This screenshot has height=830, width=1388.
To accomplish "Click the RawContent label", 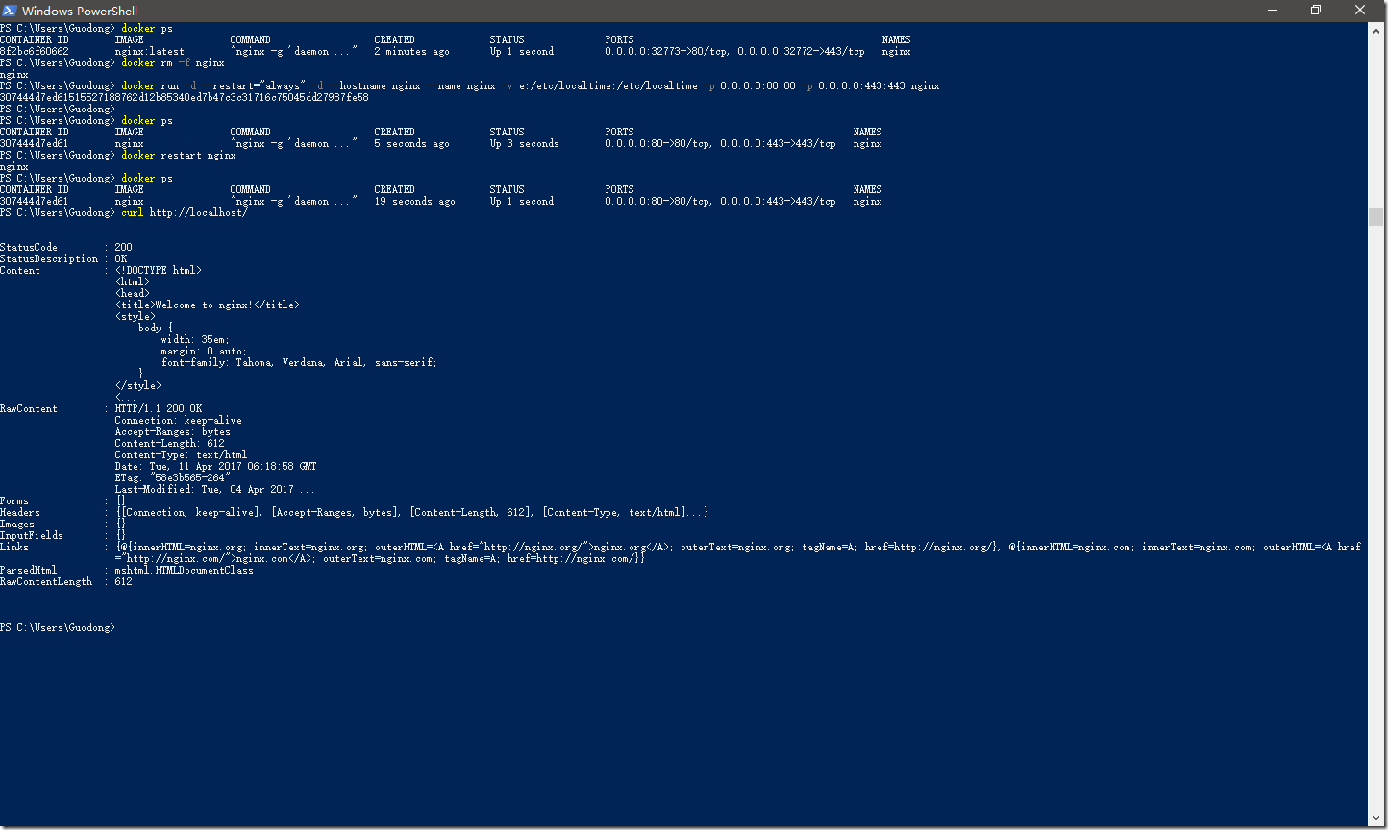I will (29, 409).
